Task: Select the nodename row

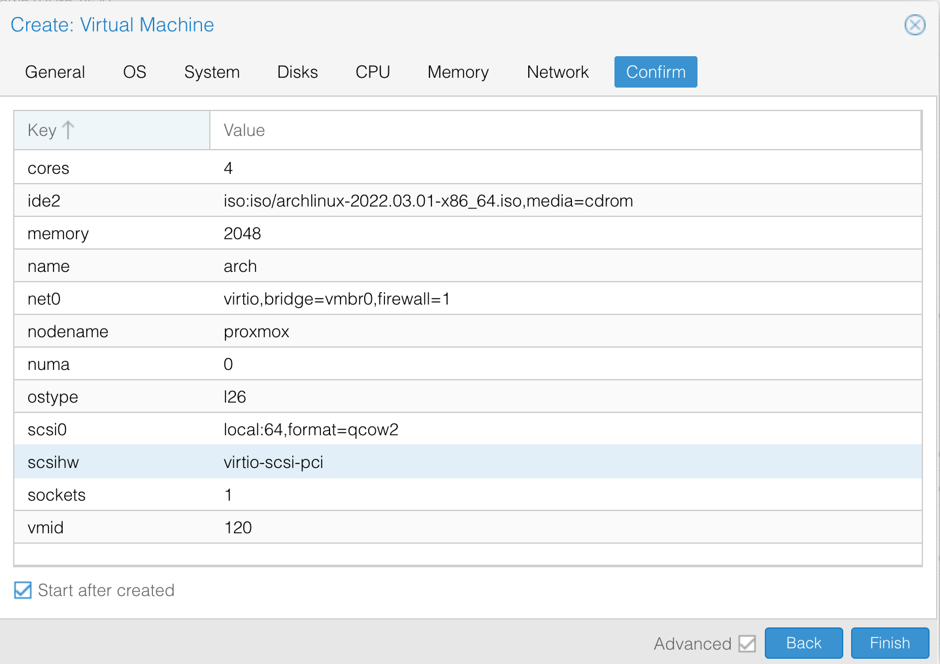Action: pos(468,331)
